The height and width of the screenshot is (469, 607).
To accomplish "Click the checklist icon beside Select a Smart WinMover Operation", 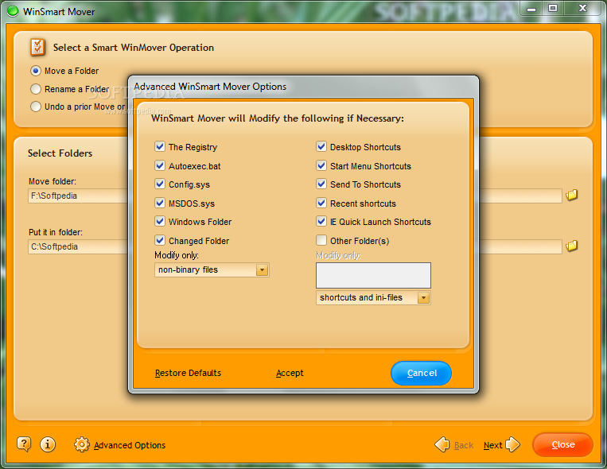I will pos(37,47).
